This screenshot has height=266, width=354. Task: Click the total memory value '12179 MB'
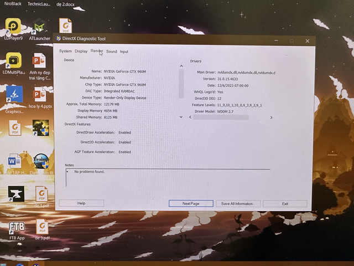pyautogui.click(x=111, y=104)
